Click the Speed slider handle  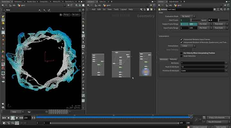point(218,20)
